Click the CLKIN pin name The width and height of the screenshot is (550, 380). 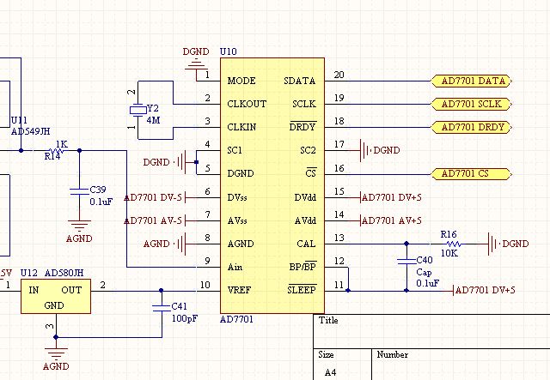point(241,127)
